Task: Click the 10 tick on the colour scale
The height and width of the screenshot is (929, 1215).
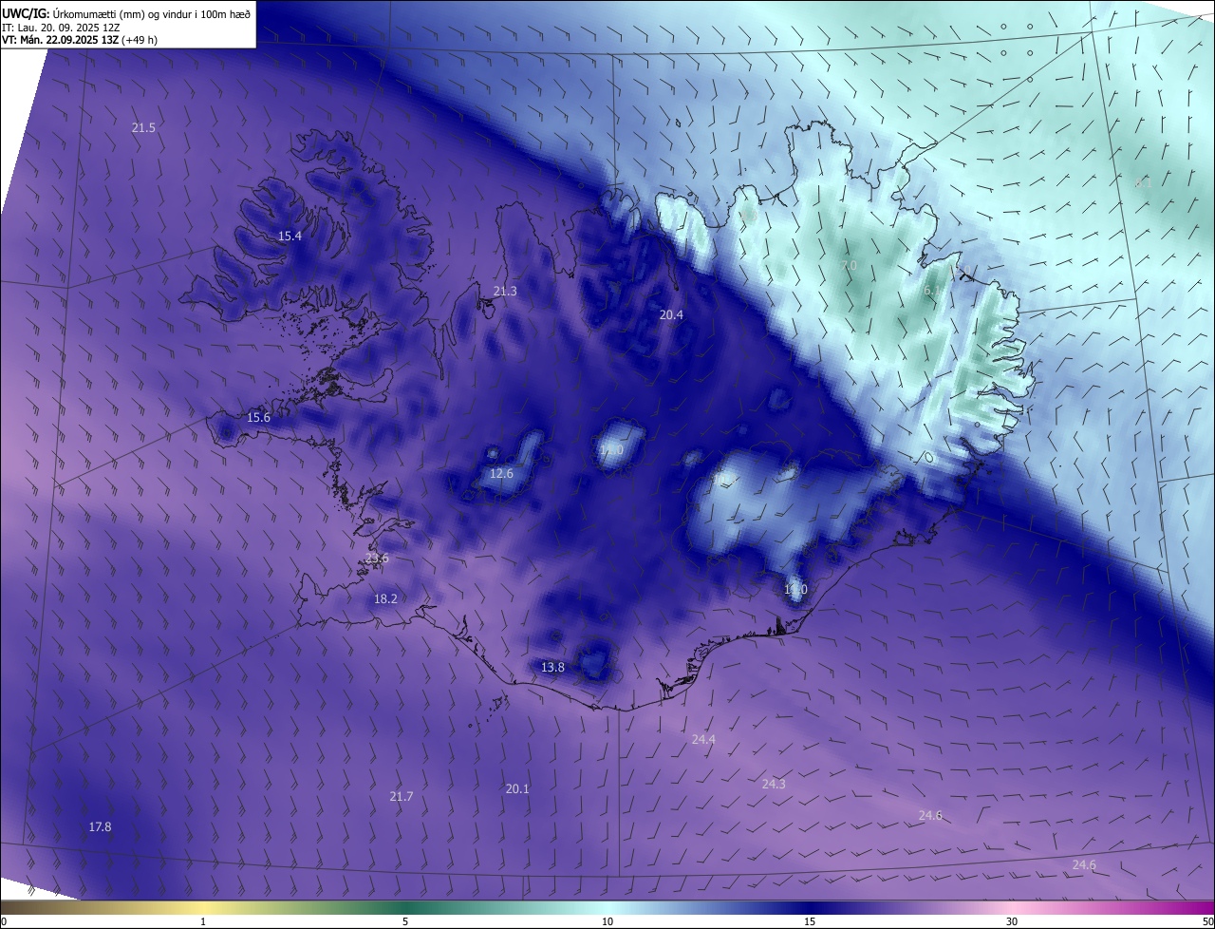Action: (x=607, y=921)
